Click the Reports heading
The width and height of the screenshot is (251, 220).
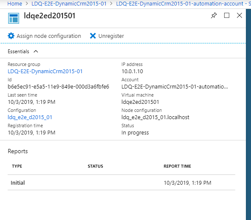[18, 151]
